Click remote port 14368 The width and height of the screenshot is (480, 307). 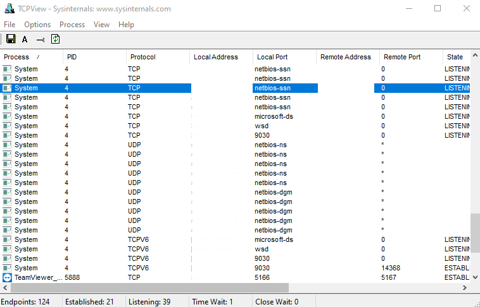pos(391,268)
